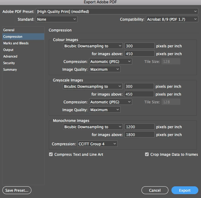Click the Monochrome Images group label

pyautogui.click(x=71, y=121)
